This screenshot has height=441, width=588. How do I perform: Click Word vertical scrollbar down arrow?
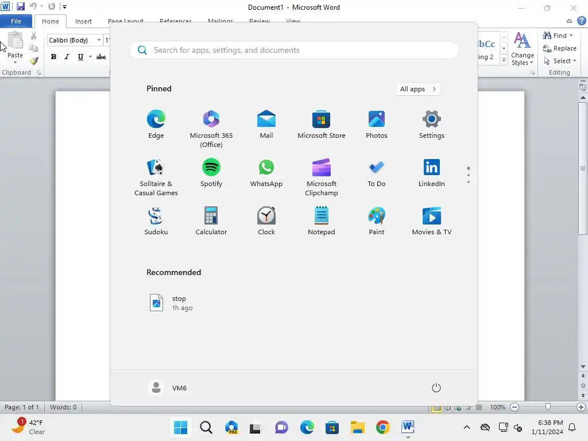[583, 367]
